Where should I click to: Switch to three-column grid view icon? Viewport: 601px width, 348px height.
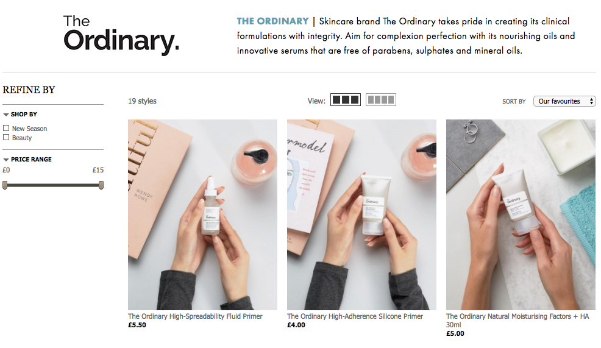pos(346,100)
